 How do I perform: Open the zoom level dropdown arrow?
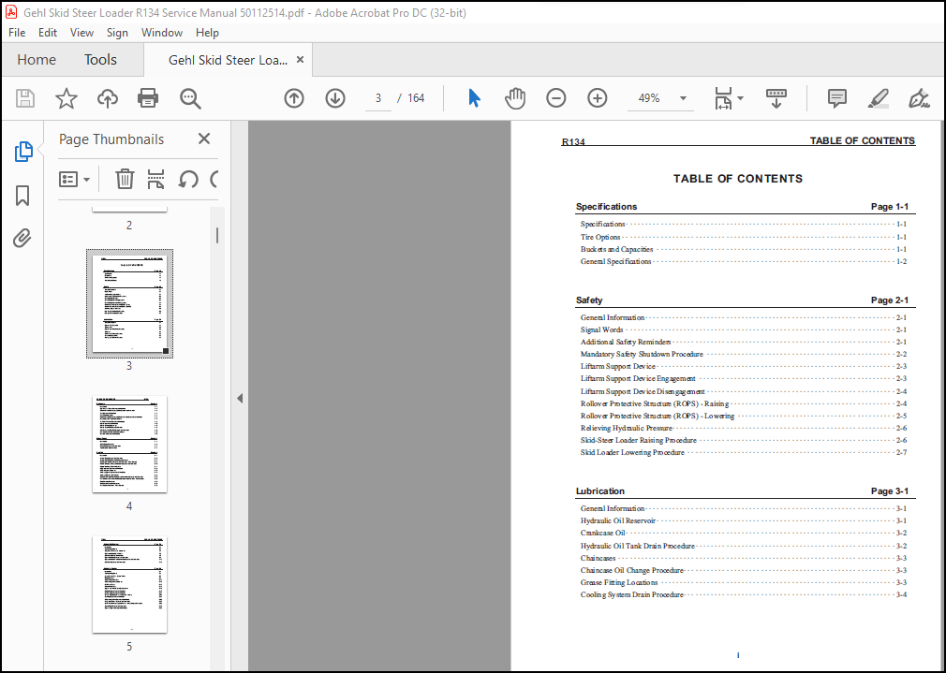pos(683,98)
